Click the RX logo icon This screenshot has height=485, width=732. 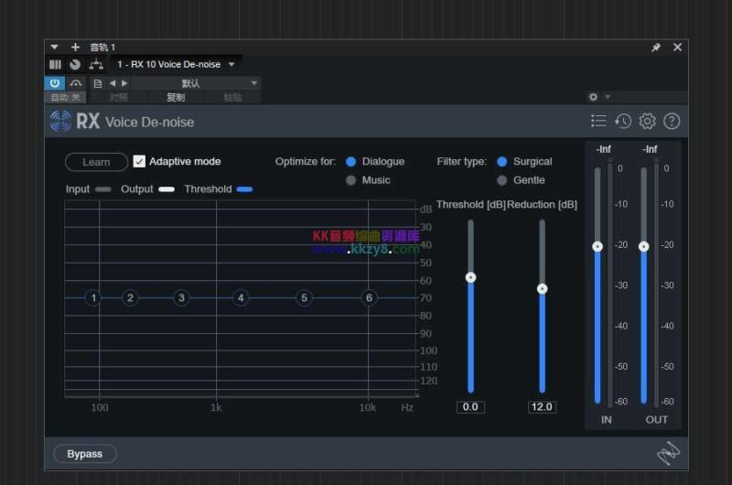click(60, 121)
